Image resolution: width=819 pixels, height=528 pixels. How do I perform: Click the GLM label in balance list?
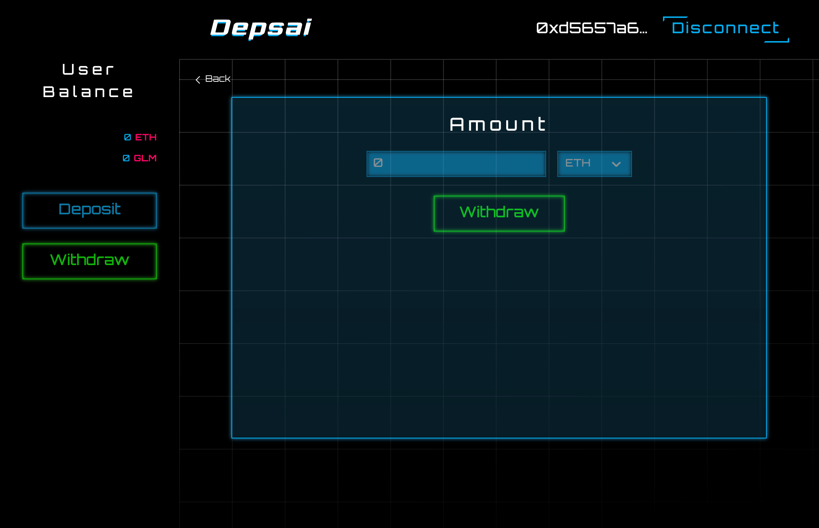tap(145, 158)
